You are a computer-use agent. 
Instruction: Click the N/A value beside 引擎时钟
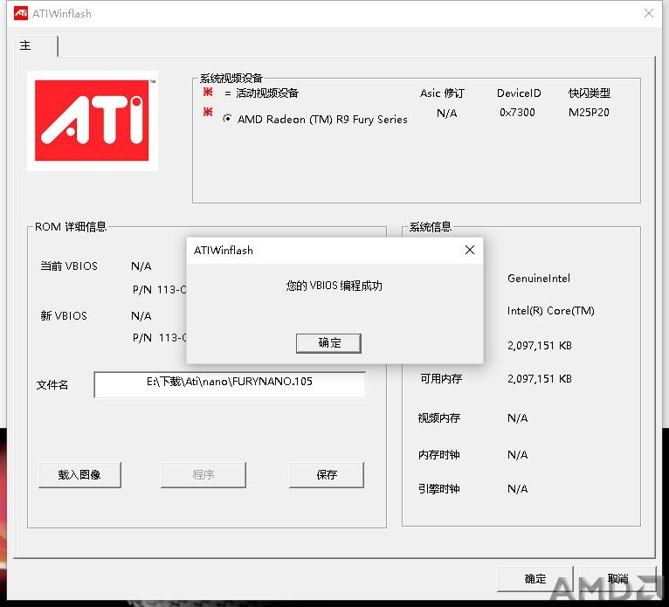(518, 488)
